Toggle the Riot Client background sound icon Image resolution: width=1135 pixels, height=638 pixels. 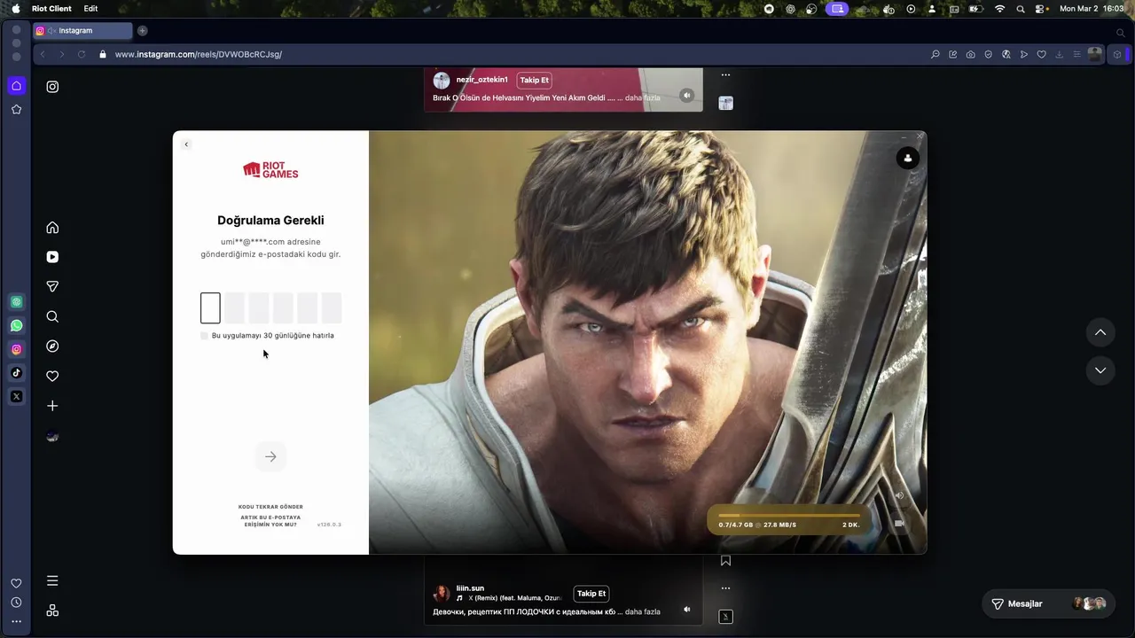[898, 495]
